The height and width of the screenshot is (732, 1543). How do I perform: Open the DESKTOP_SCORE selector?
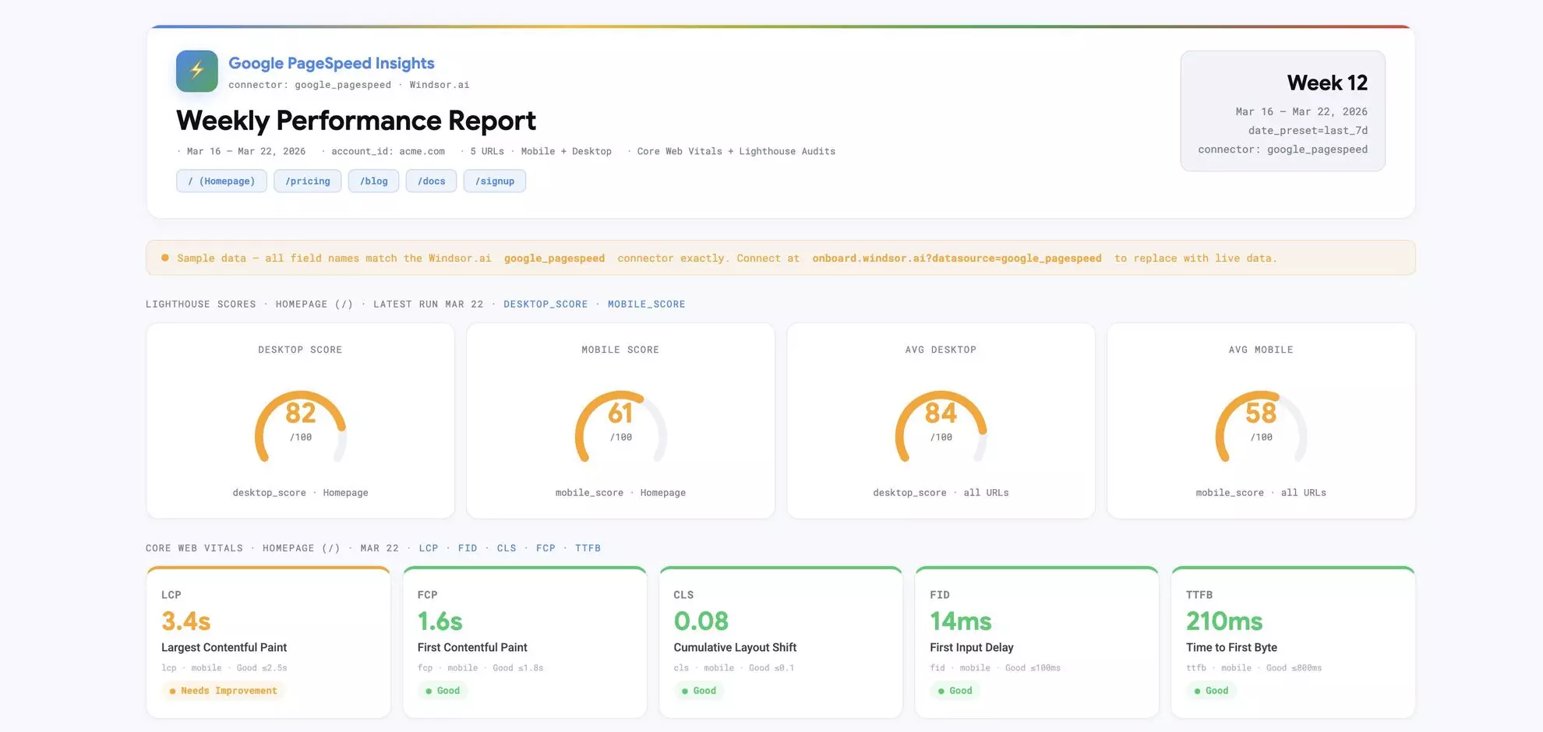(546, 304)
